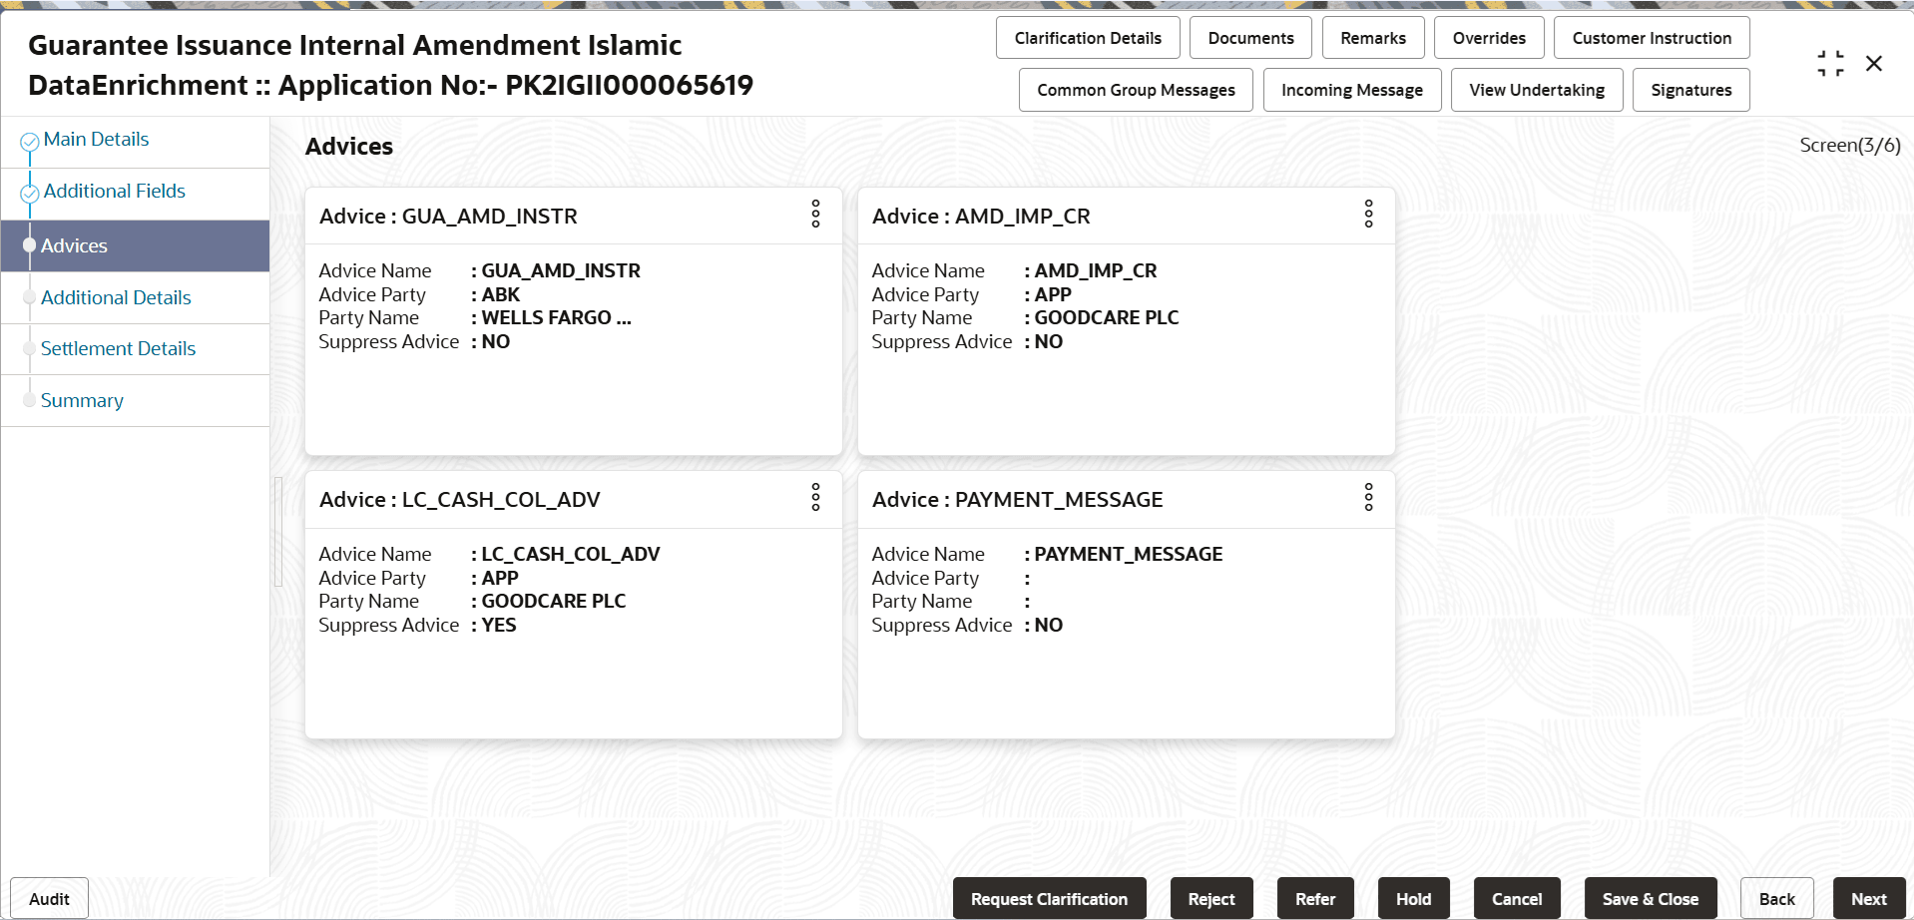This screenshot has height=920, width=1914.
Task: Put the application on Hold
Action: coord(1413,899)
